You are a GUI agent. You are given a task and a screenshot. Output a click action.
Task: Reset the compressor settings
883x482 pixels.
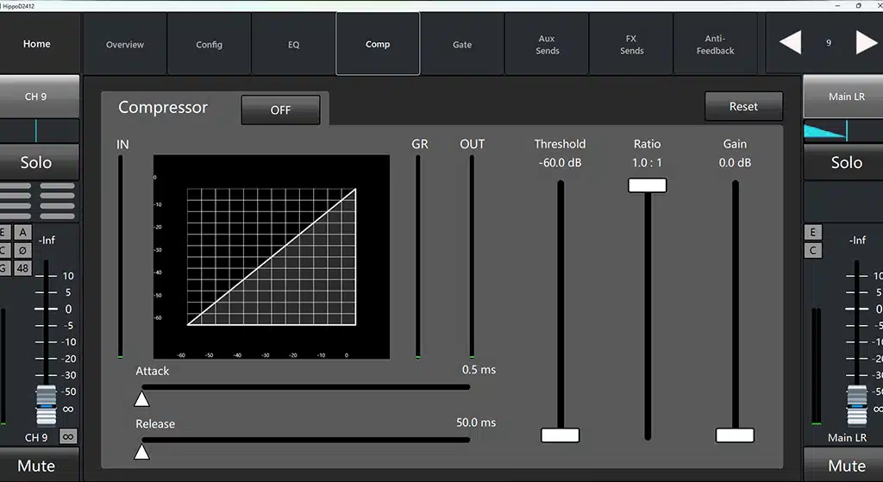(743, 106)
